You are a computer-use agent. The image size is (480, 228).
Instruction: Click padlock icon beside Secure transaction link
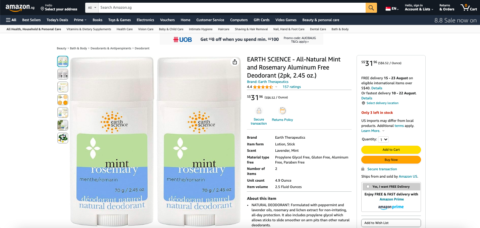pos(363,169)
